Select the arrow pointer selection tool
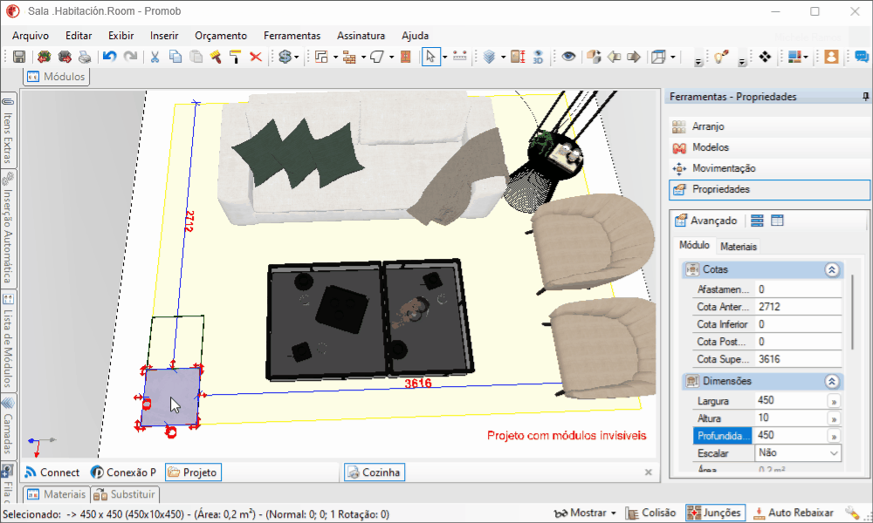The height and width of the screenshot is (523, 873). point(431,57)
